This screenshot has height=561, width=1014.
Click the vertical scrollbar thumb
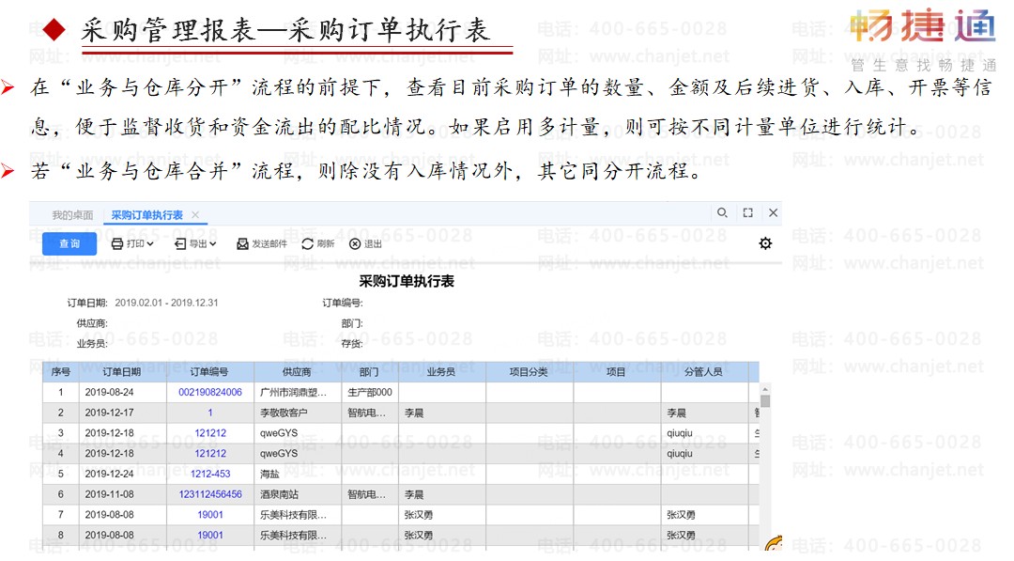pos(766,401)
